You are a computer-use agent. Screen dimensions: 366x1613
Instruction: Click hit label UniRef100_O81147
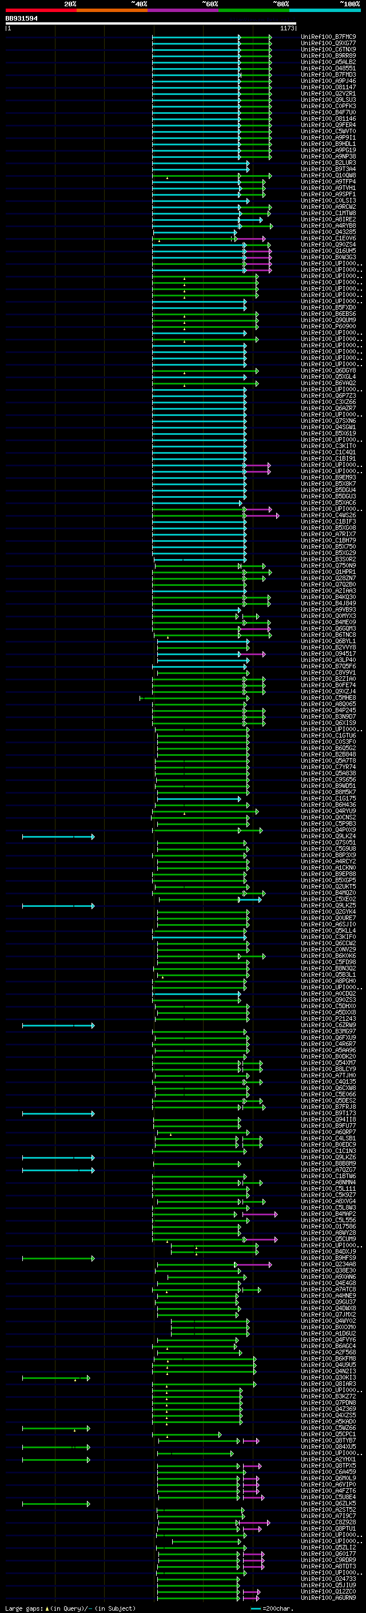(x=328, y=87)
